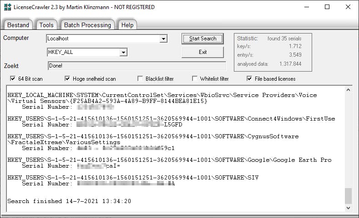Click the results scrollbar up arrow

[x=348, y=92]
